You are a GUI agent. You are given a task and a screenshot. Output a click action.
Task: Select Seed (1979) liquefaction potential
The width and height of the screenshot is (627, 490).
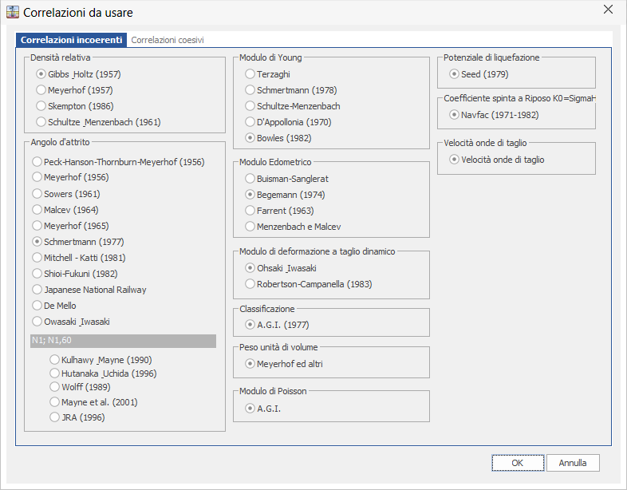(479, 74)
